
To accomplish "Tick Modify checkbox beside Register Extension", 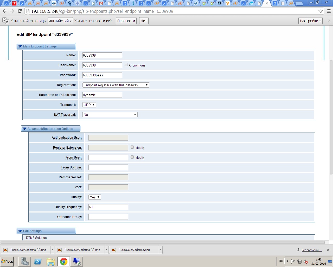I will [132, 147].
